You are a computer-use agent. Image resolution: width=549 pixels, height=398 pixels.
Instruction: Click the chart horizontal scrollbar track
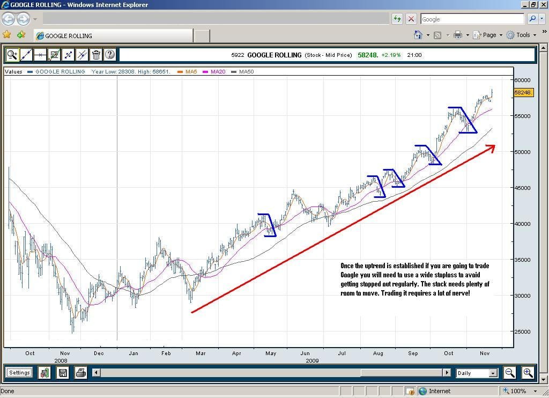tap(231, 372)
